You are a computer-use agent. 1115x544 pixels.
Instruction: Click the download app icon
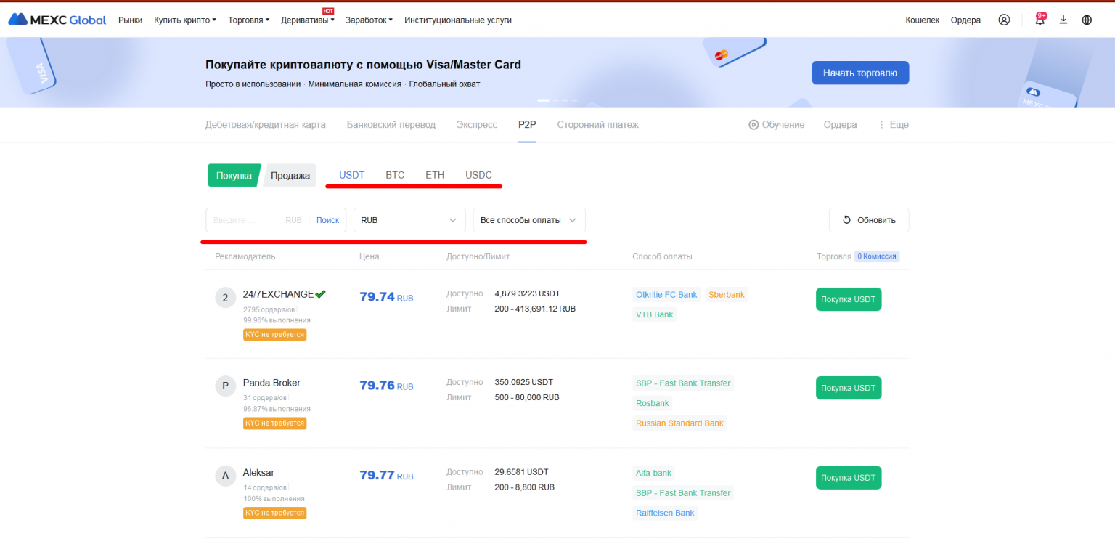1063,20
